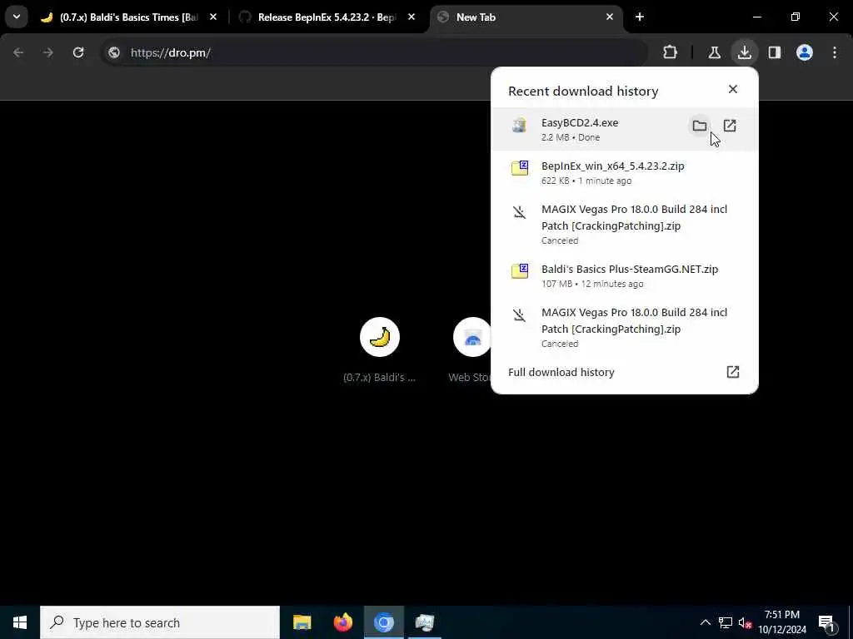This screenshot has width=853, height=639.
Task: Open EasyBCD2.4.exe download entry
Action: click(x=625, y=129)
